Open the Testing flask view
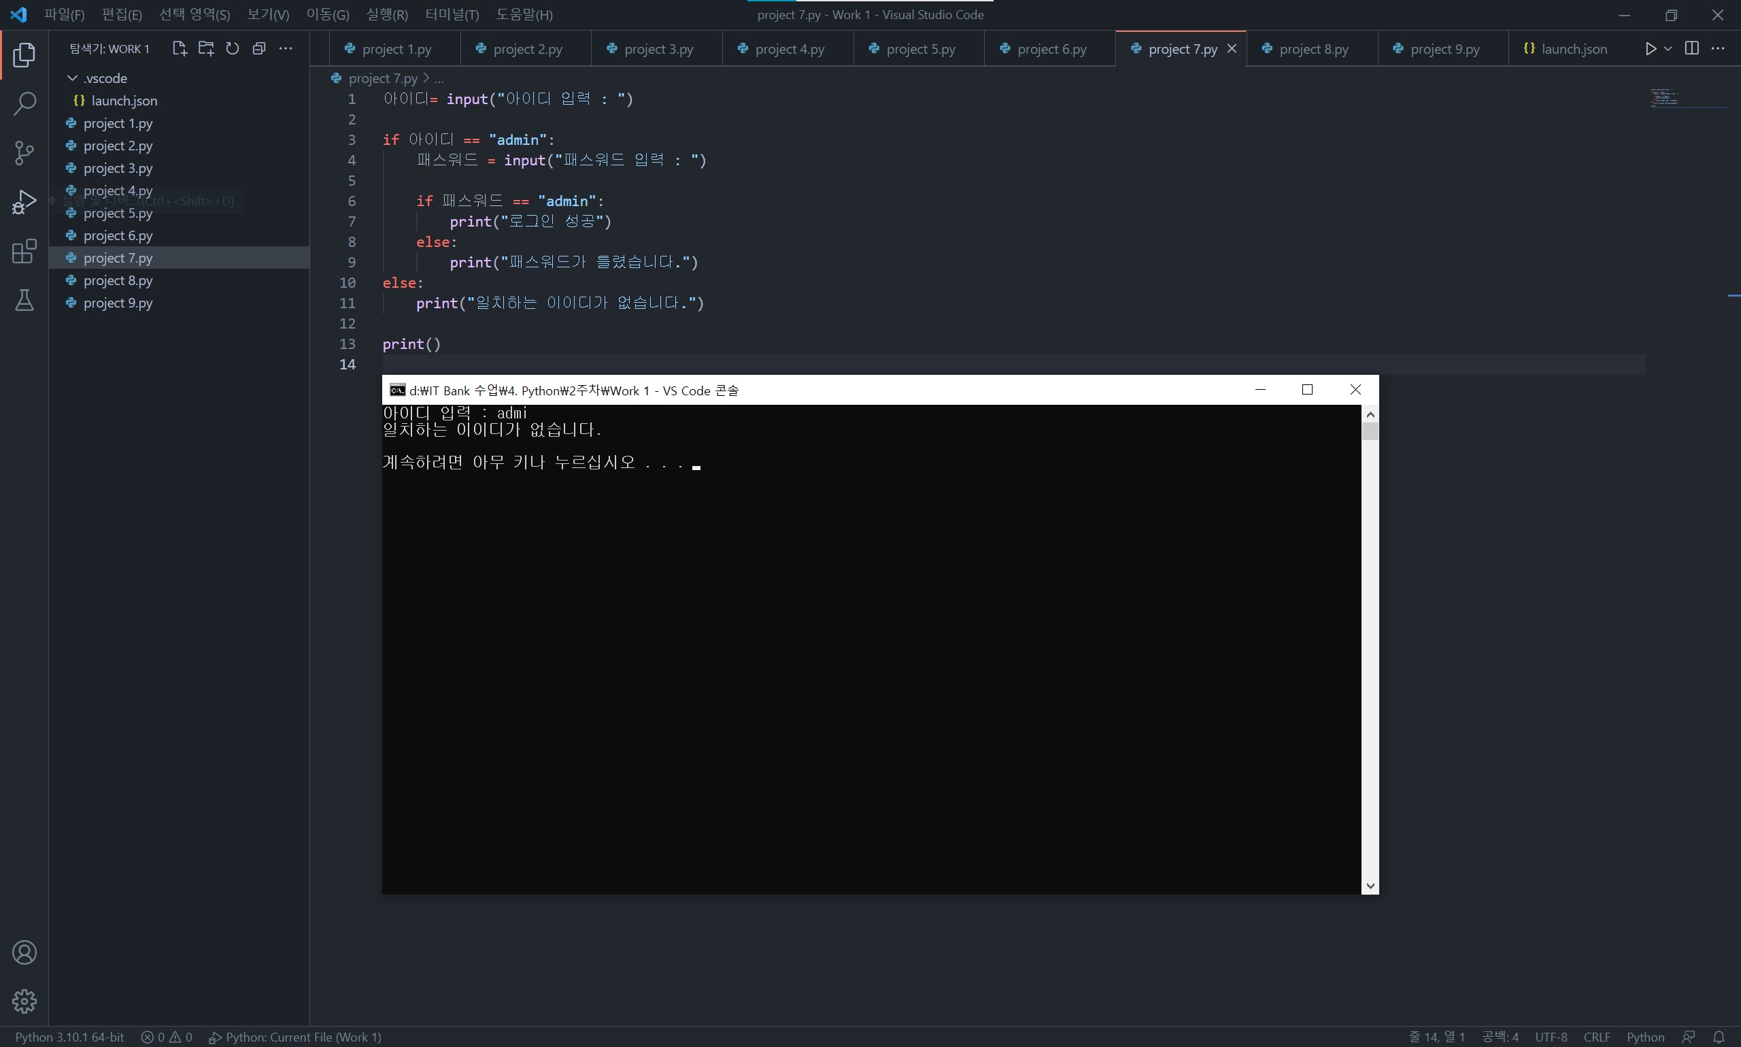 24,301
